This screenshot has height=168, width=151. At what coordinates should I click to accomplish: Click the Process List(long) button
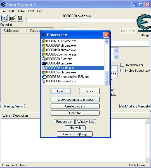[75, 134]
